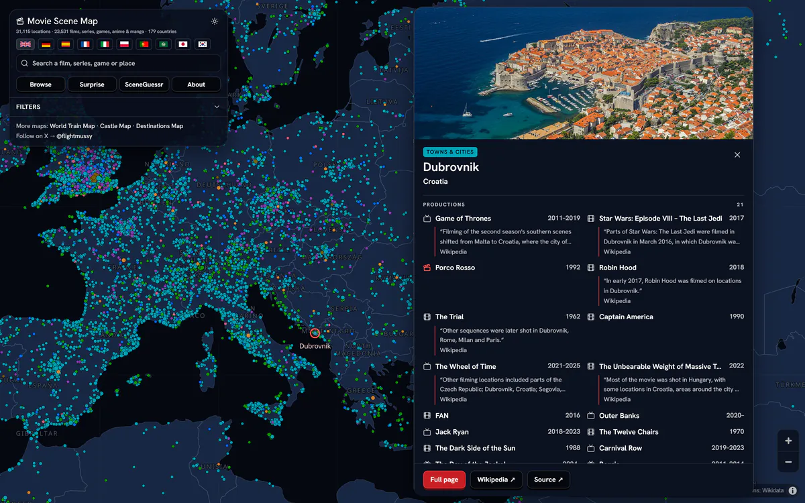Open the Destinations Map link
805x503 pixels.
(x=160, y=126)
